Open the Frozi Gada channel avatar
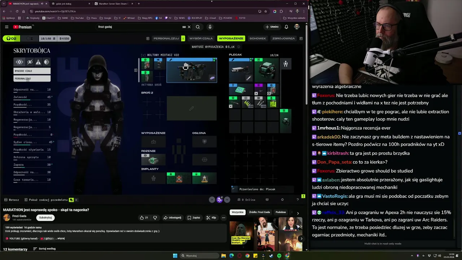 [6, 217]
